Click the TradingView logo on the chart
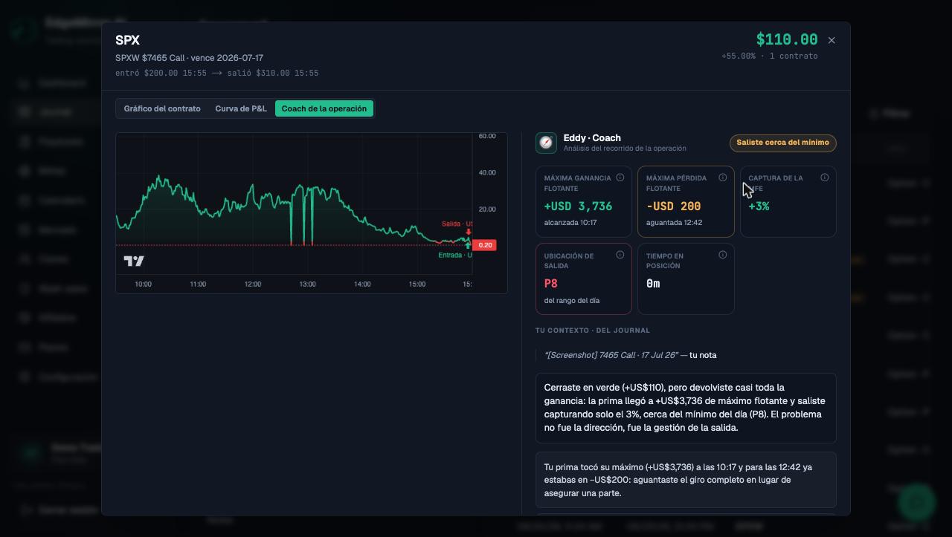Screen dimensions: 952x537 pos(134,261)
